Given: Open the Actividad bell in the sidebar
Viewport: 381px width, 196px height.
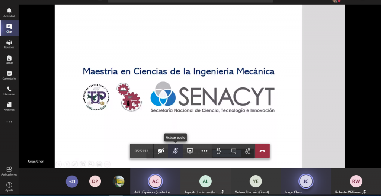Looking at the screenshot, I should (x=9, y=13).
